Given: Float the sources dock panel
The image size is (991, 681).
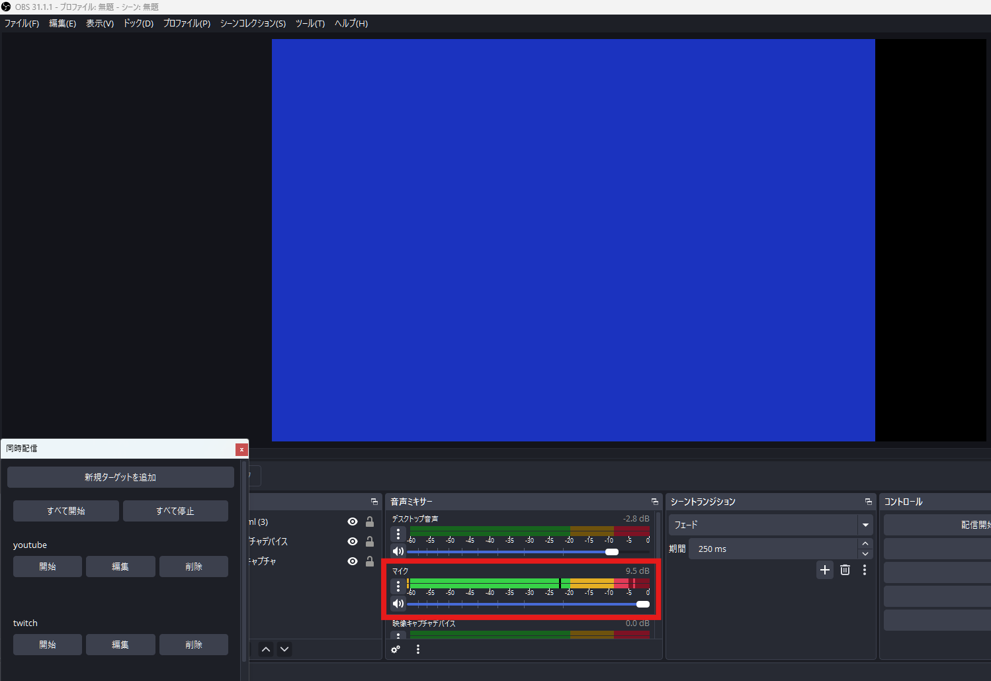Looking at the screenshot, I should point(374,502).
